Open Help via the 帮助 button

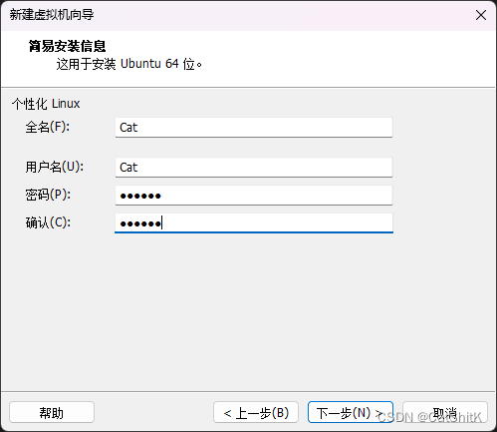pos(52,412)
